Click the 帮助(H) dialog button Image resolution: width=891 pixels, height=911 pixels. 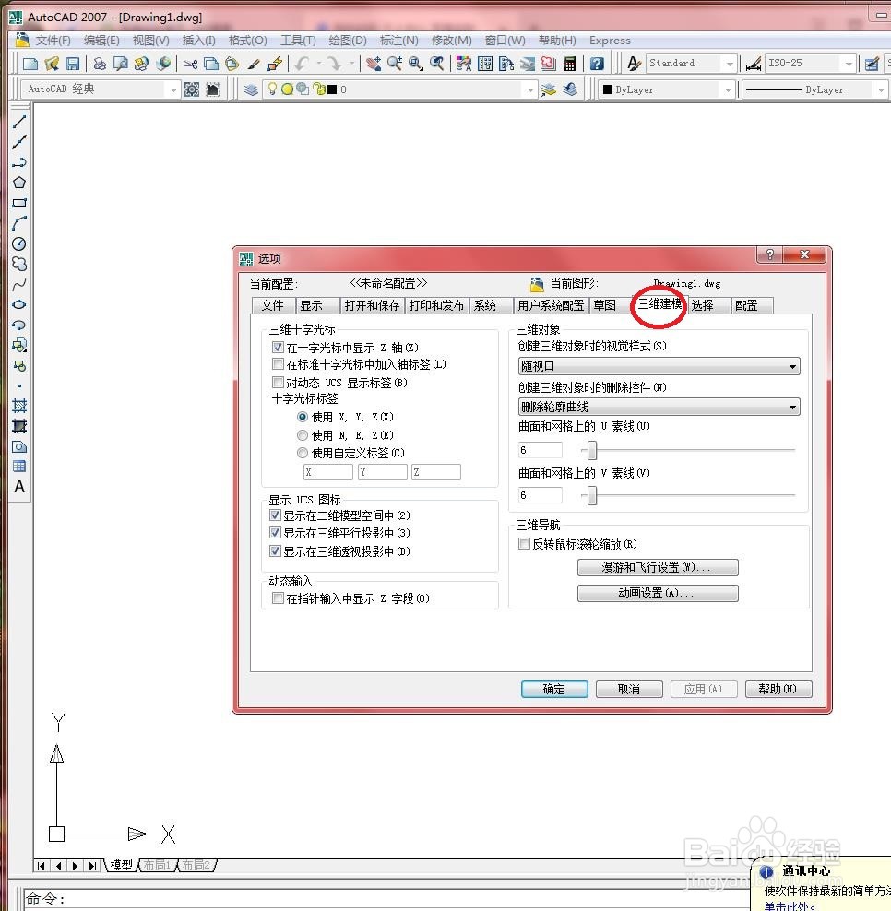(778, 689)
